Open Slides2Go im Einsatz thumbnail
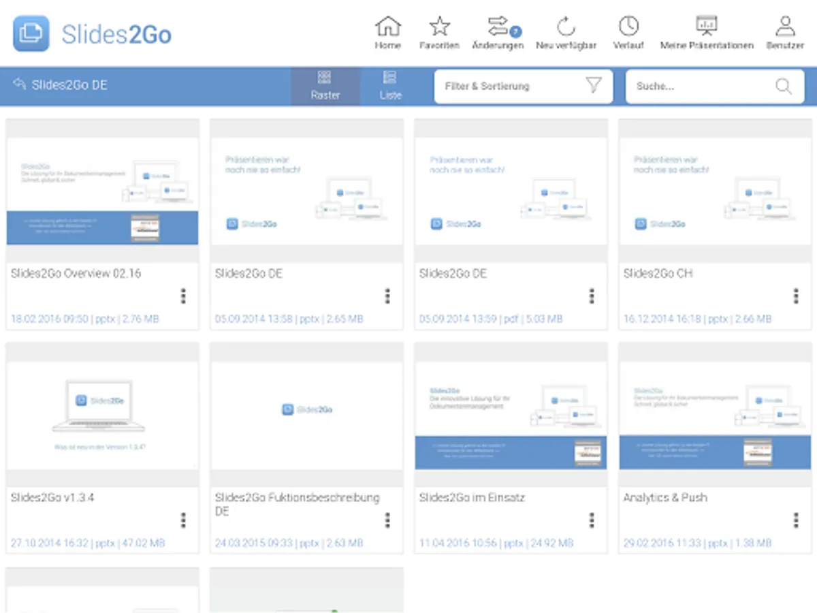The width and height of the screenshot is (817, 613). pyautogui.click(x=511, y=415)
